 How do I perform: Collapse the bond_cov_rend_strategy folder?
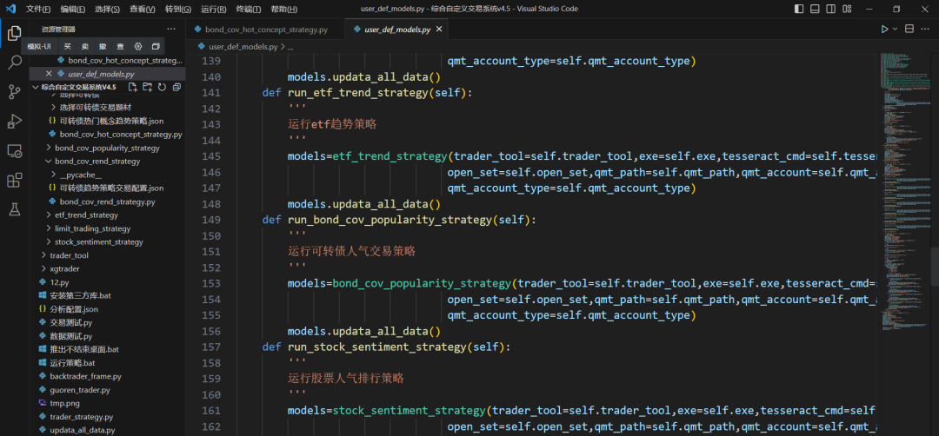pyautogui.click(x=97, y=162)
